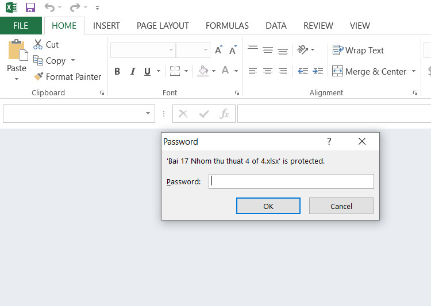This screenshot has height=306, width=431.
Task: Toggle Bold formatting
Action: pos(117,71)
